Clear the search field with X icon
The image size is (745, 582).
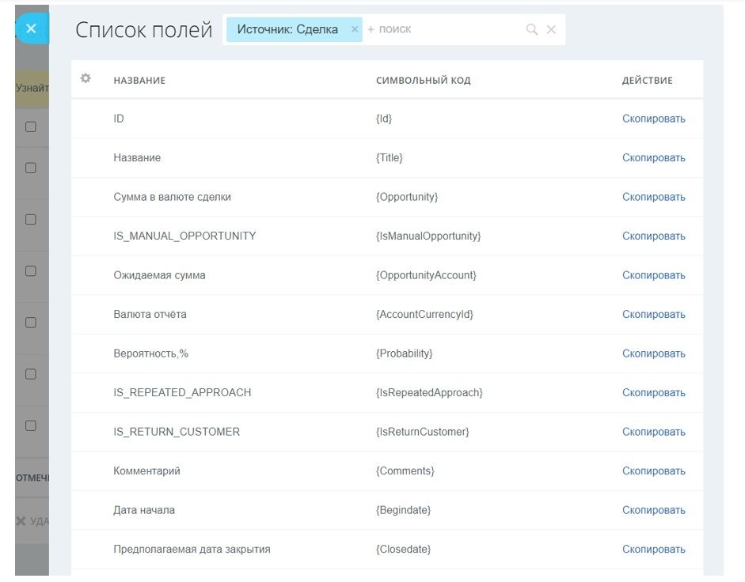551,29
